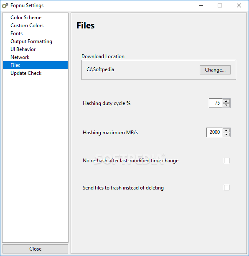This screenshot has width=249, height=256.
Task: Enable No re-hash after last-modified time change
Action: 226,161
